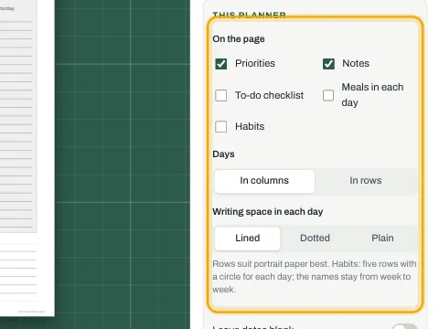Viewport: 439px width, 329px height.
Task: Choose Dotted writing space
Action: pyautogui.click(x=315, y=239)
